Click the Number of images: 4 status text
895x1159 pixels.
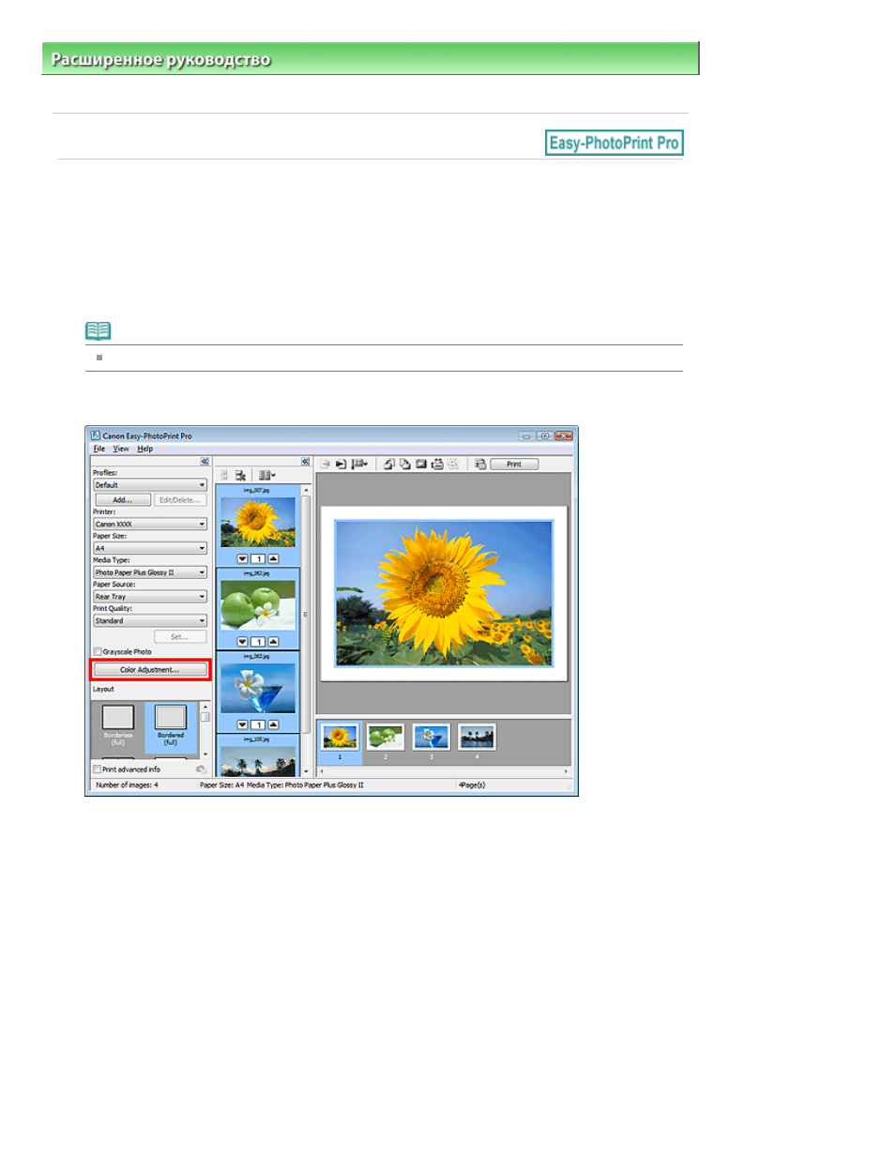click(x=127, y=785)
